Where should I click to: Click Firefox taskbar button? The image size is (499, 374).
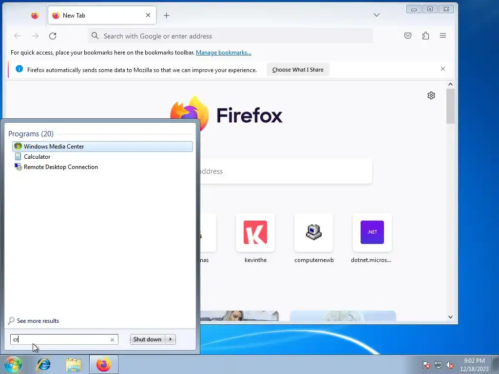tap(104, 364)
